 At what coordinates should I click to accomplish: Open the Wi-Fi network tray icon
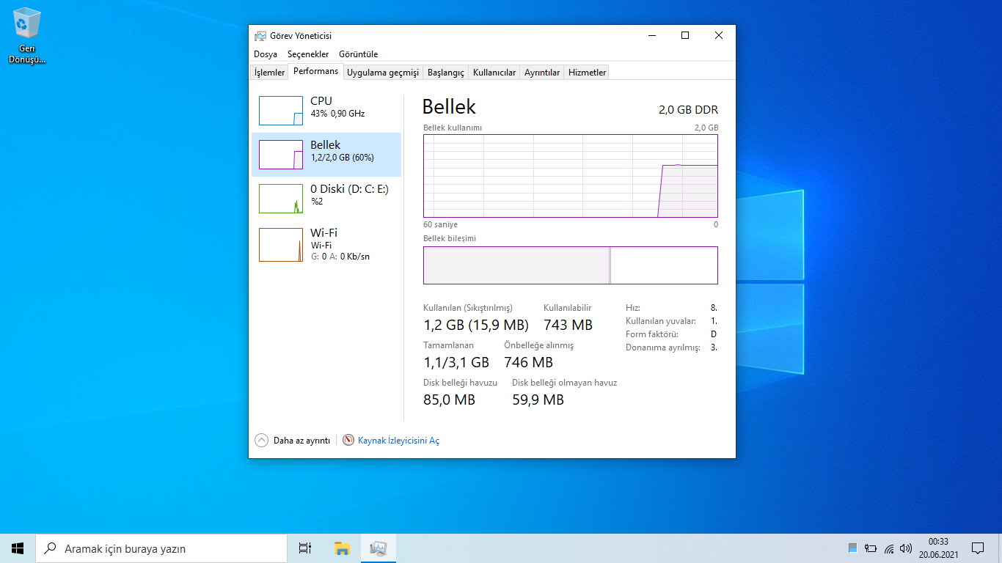pyautogui.click(x=889, y=548)
